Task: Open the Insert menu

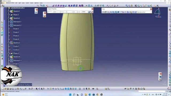Action: [28, 3]
